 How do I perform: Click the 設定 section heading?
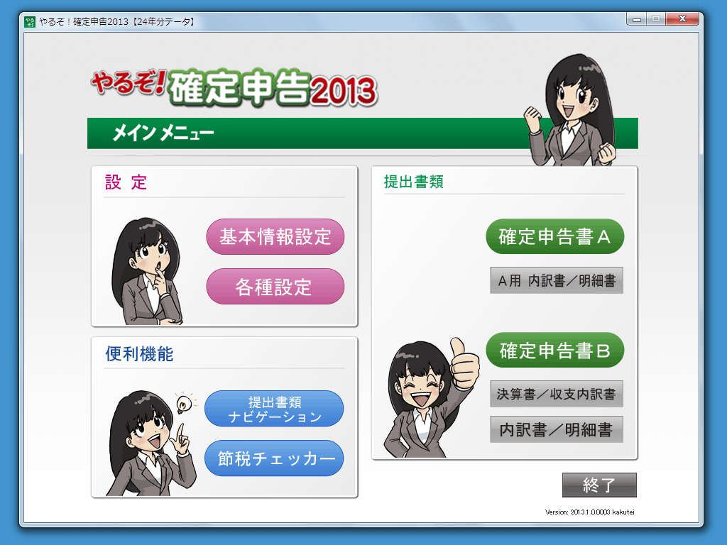click(x=126, y=182)
